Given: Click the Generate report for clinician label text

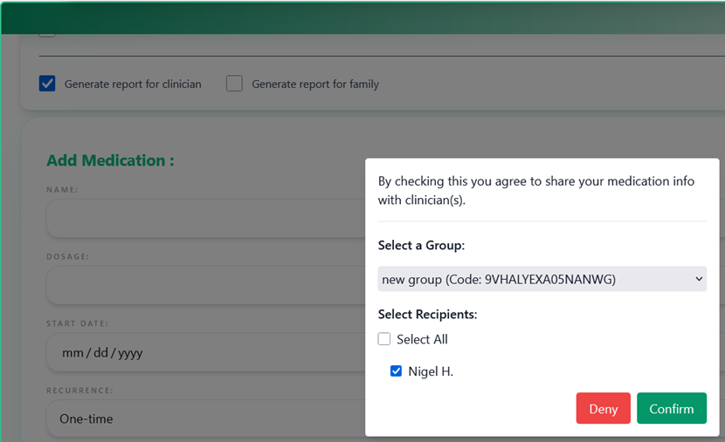Looking at the screenshot, I should (x=133, y=85).
